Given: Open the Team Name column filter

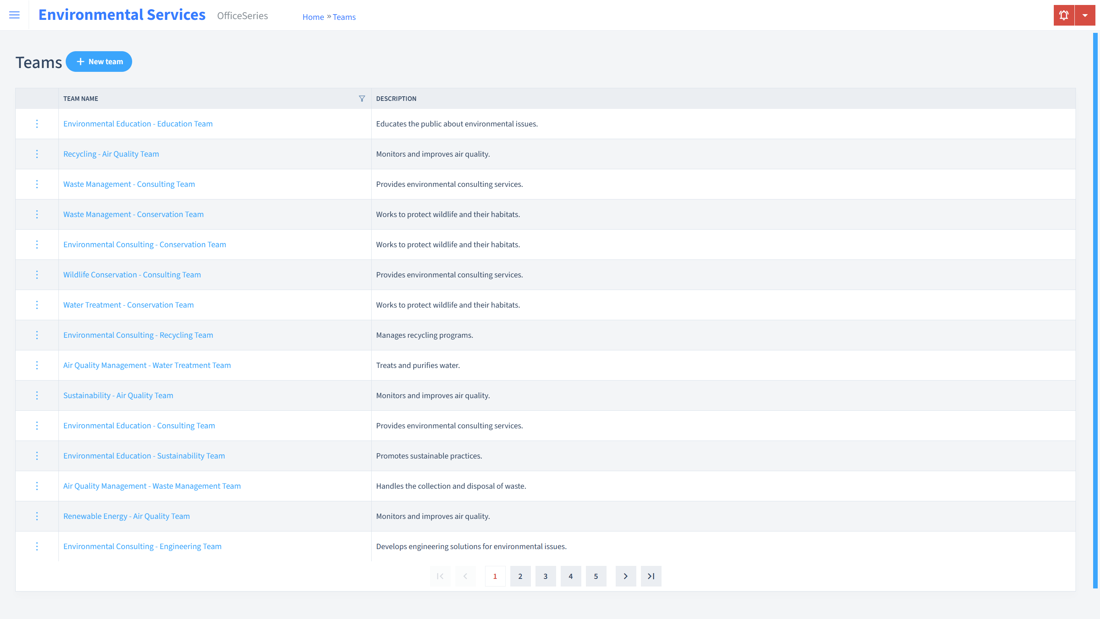Looking at the screenshot, I should pyautogui.click(x=362, y=99).
